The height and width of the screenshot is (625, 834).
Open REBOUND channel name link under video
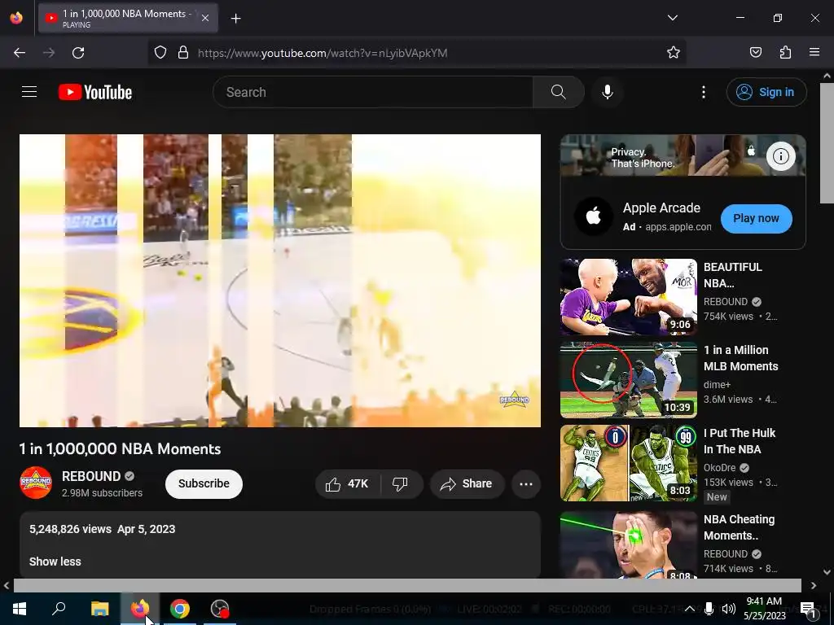[91, 476]
